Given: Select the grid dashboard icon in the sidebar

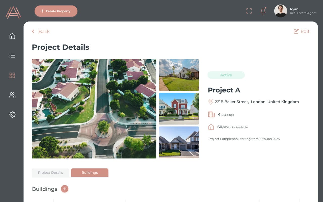Looking at the screenshot, I should coord(12,75).
